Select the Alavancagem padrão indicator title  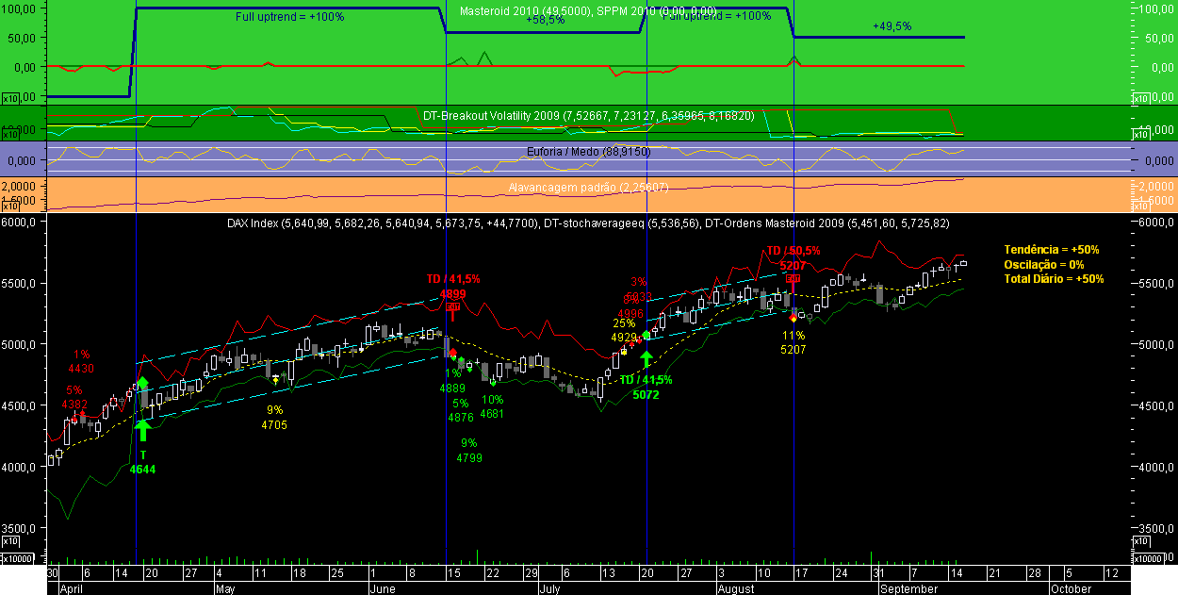[588, 188]
